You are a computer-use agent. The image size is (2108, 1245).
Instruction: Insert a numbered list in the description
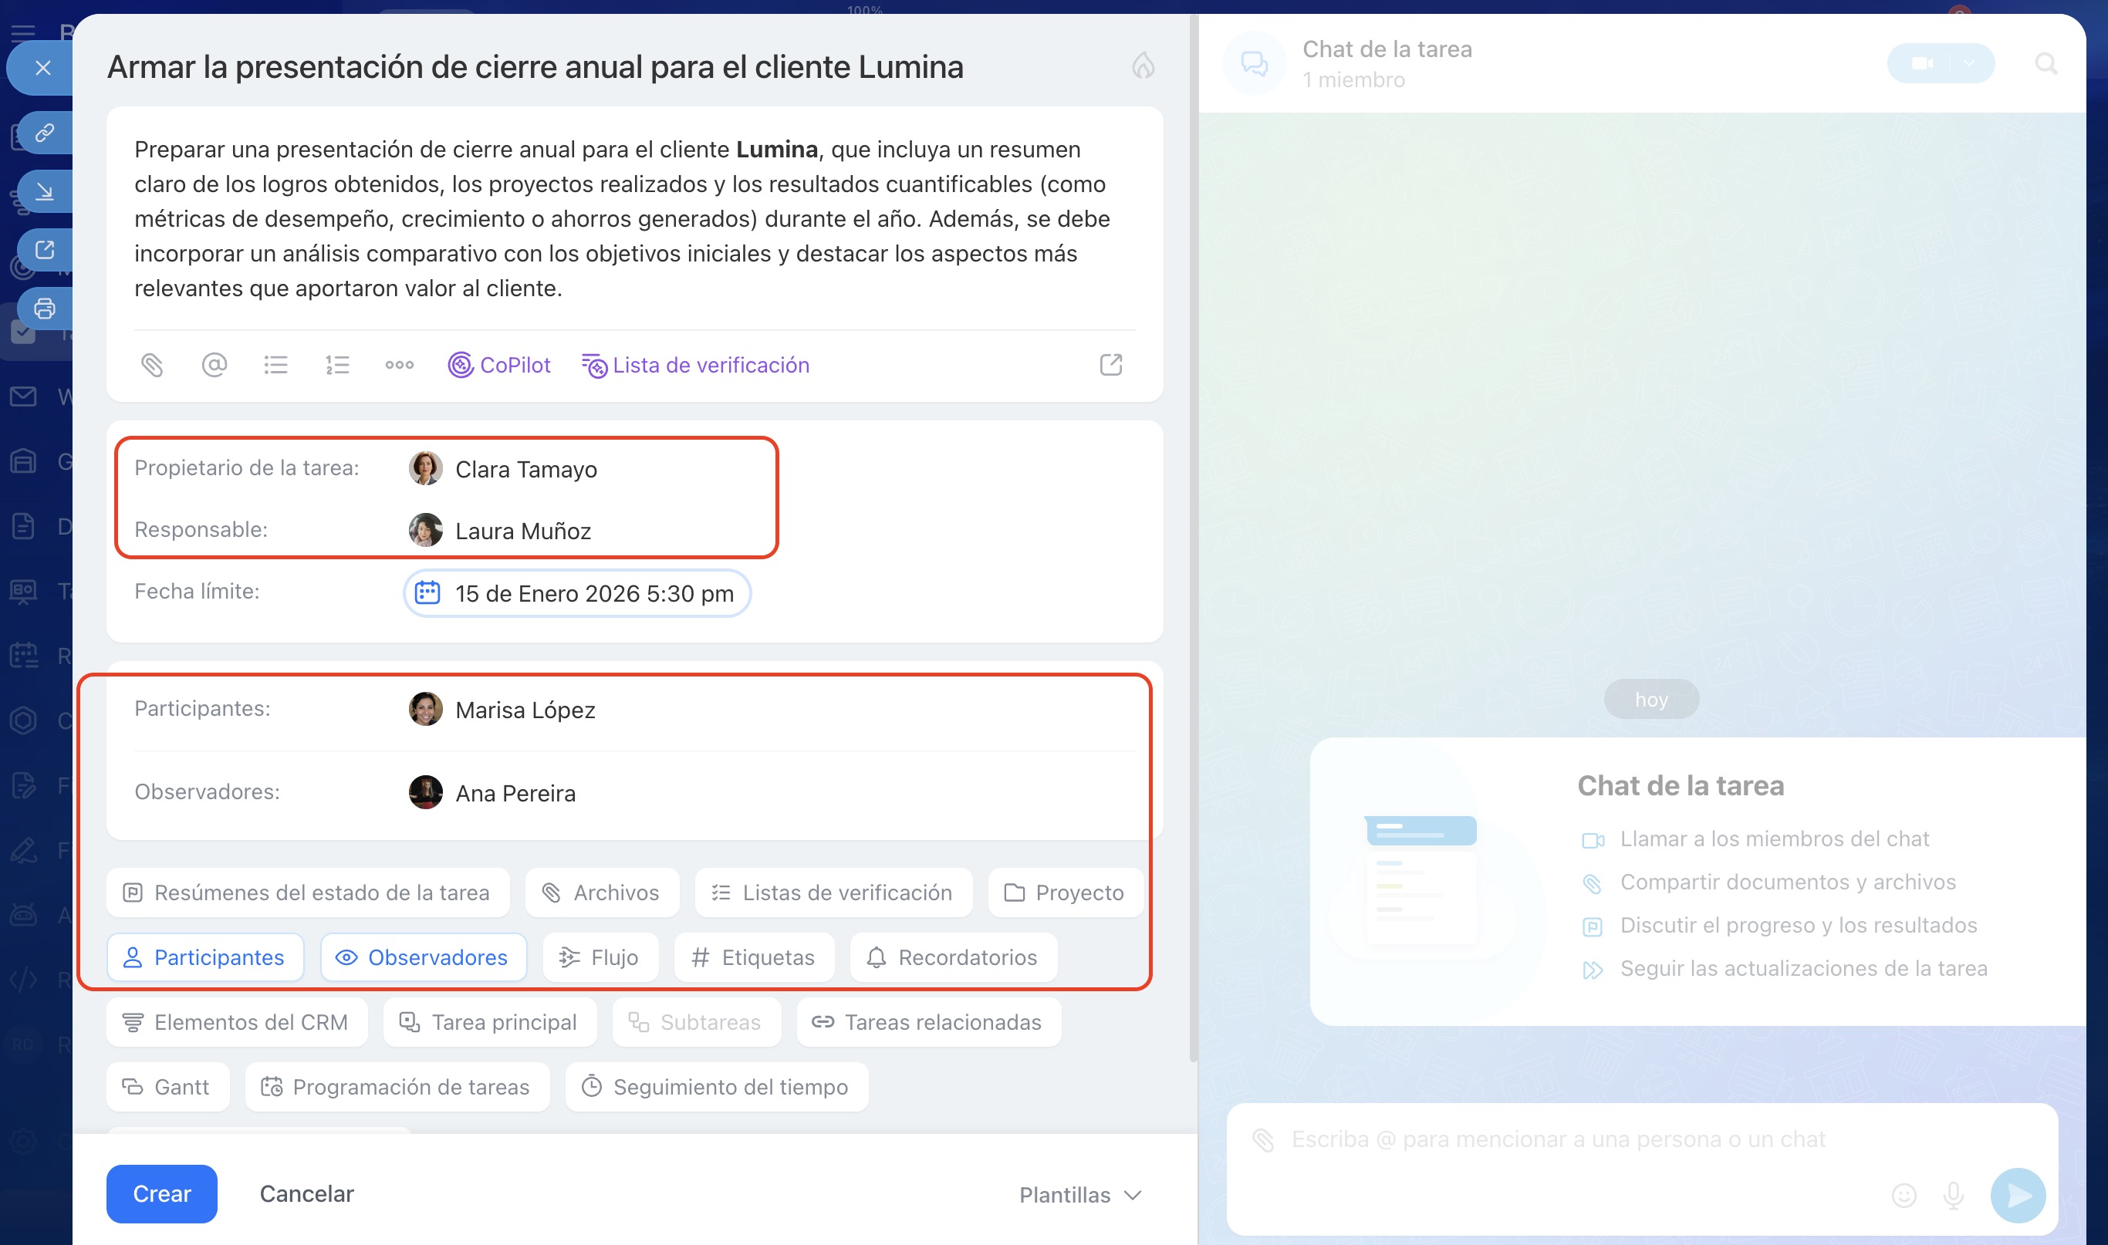tap(337, 365)
